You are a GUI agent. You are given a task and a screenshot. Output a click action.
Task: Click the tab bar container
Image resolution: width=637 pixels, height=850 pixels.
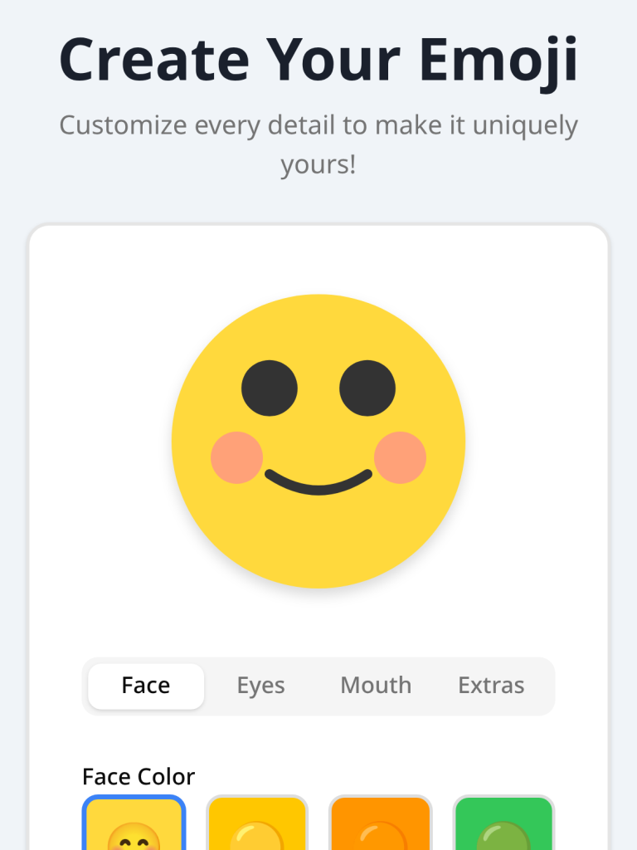pos(318,686)
